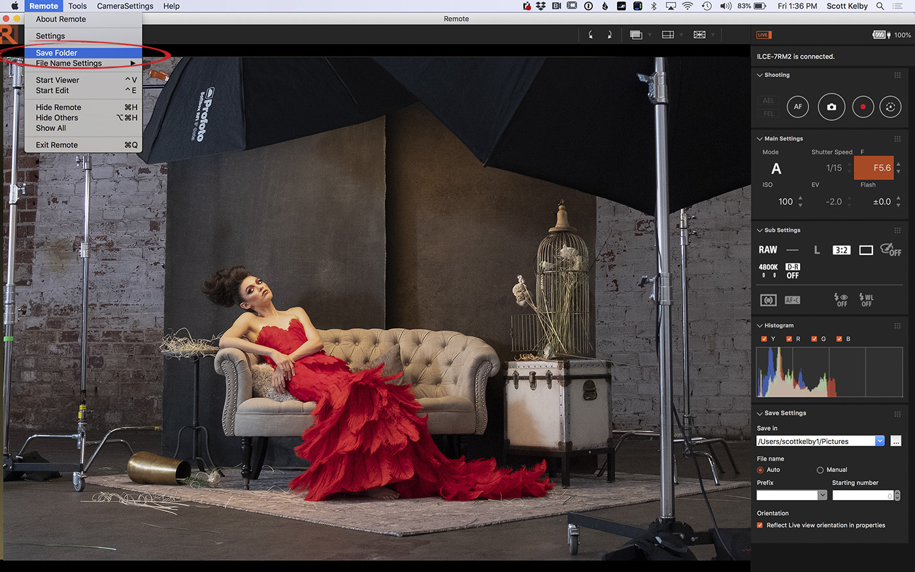Select the Manual file naming radio button
The height and width of the screenshot is (572, 915).
pos(820,469)
